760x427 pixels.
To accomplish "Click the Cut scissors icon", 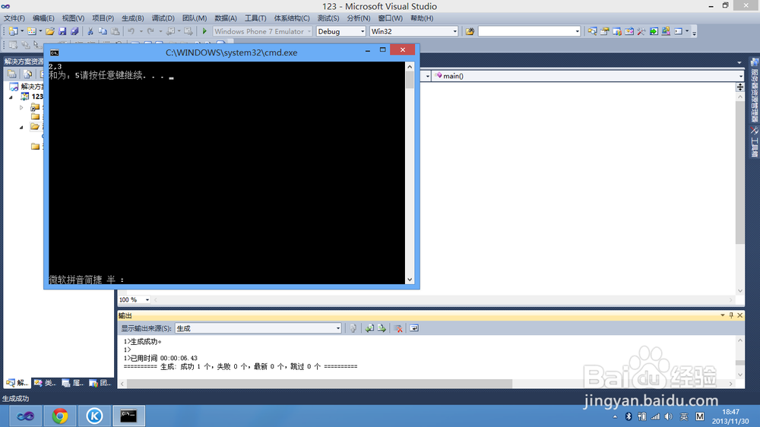I will coord(90,31).
